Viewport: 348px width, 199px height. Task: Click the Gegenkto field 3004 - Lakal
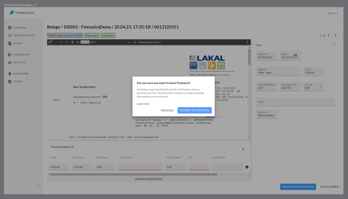click(278, 71)
